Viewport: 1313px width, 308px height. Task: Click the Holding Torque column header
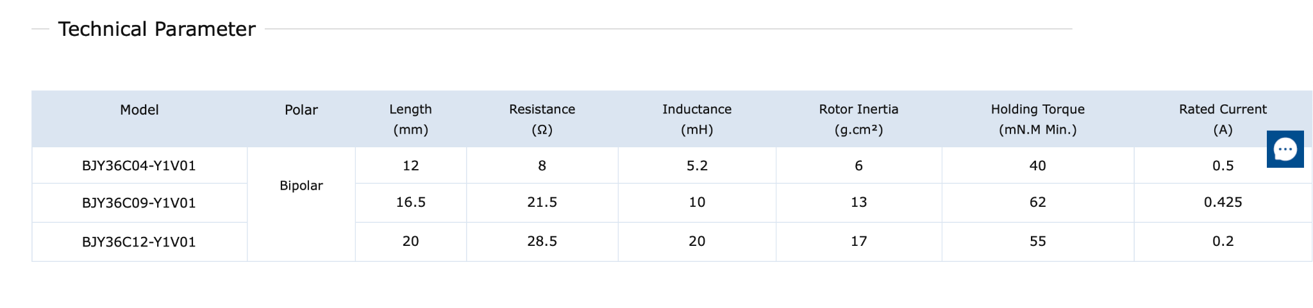click(1037, 119)
